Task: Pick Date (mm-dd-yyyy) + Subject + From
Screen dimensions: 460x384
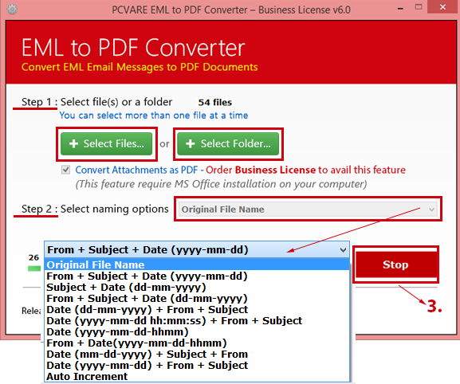Action: click(x=197, y=354)
